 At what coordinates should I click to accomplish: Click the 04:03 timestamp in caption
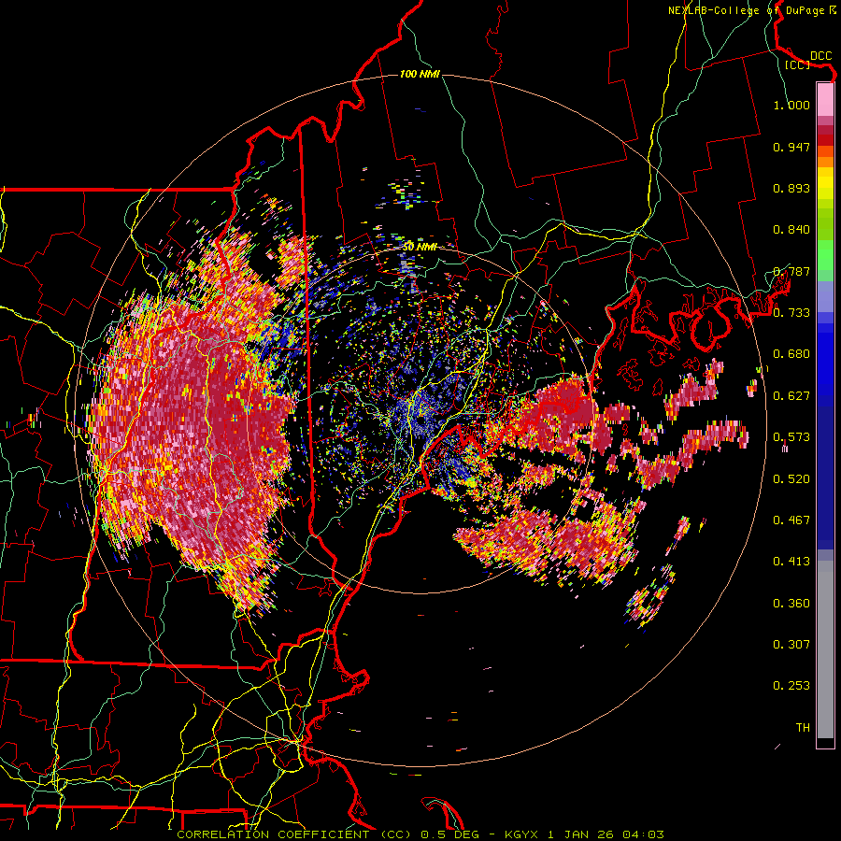coord(643,834)
